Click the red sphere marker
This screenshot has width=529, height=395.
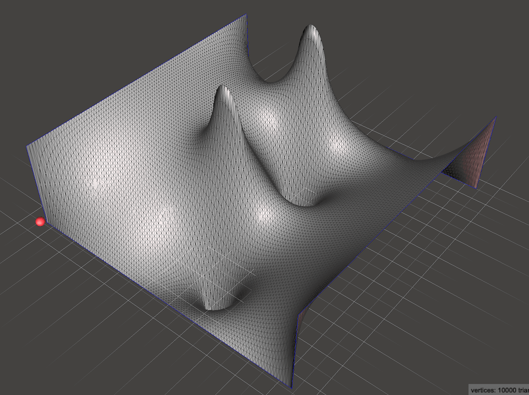point(40,221)
